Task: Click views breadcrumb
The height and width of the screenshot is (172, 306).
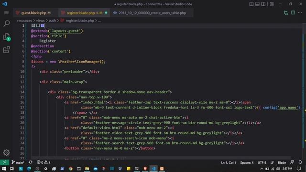Action: (x=40, y=21)
